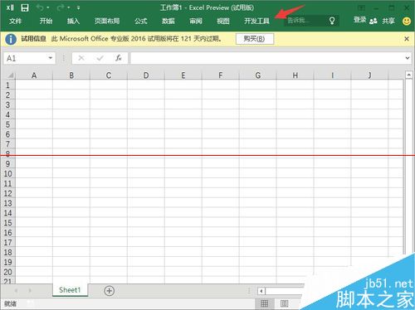The height and width of the screenshot is (310, 415).
Task: Select row 3 header
Action: (7, 105)
